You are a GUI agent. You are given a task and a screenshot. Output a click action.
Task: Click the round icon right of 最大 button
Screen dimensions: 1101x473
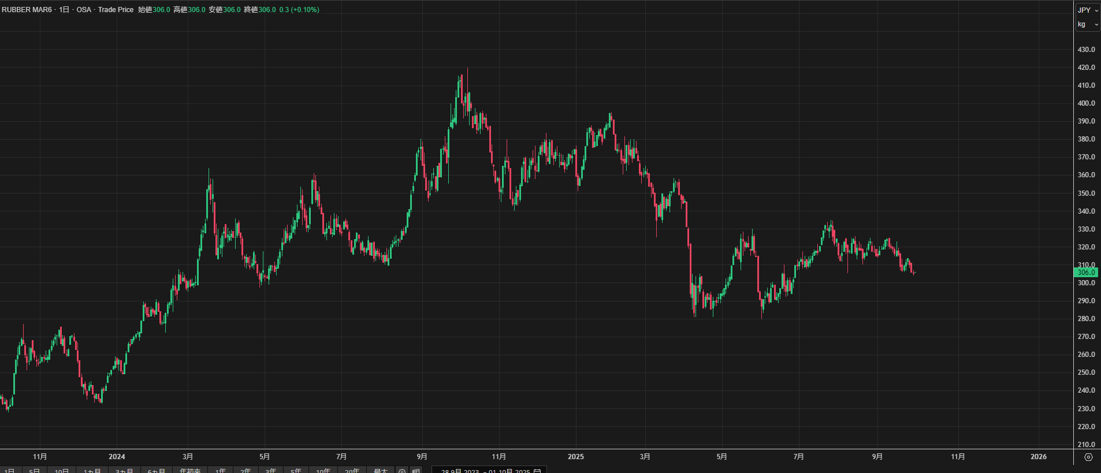coord(402,471)
